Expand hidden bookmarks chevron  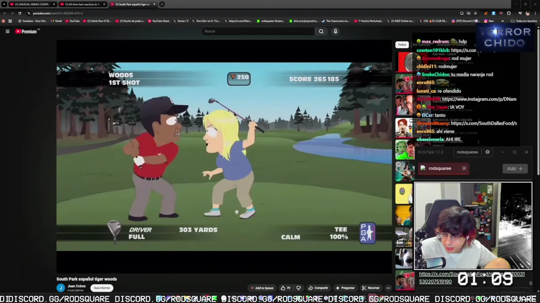click(502, 21)
